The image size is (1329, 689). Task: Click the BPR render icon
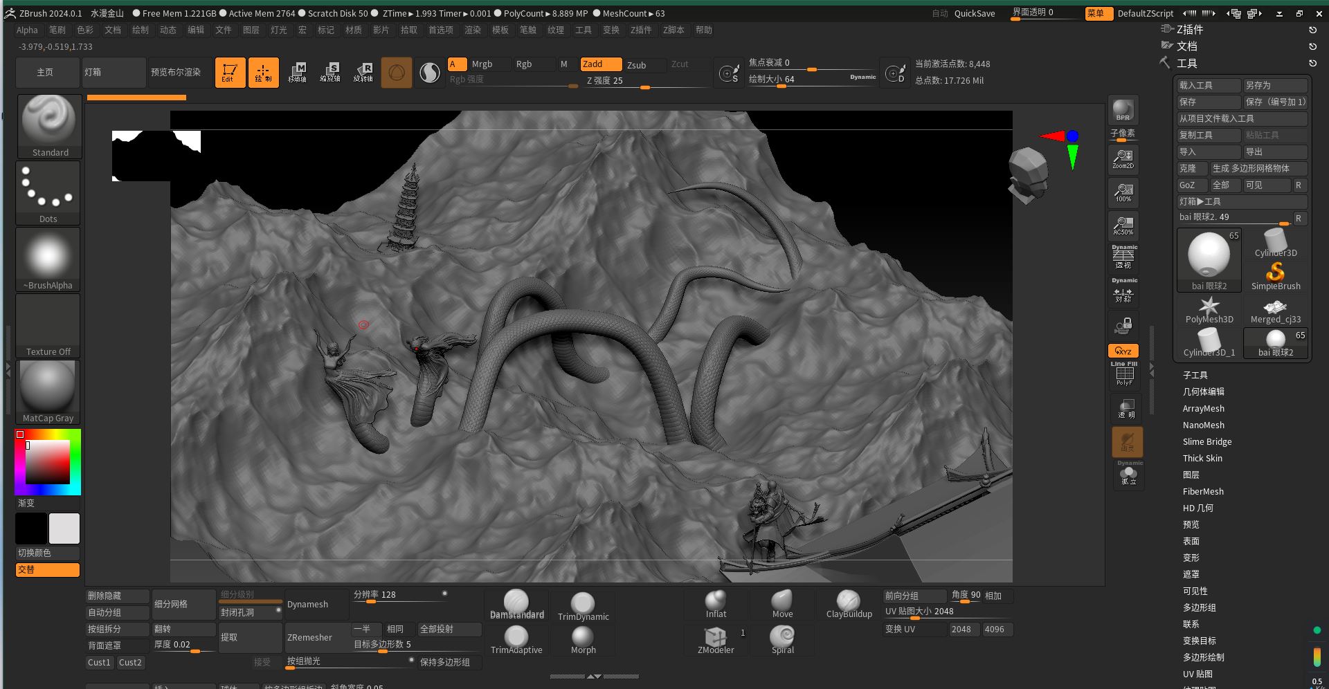coord(1123,110)
